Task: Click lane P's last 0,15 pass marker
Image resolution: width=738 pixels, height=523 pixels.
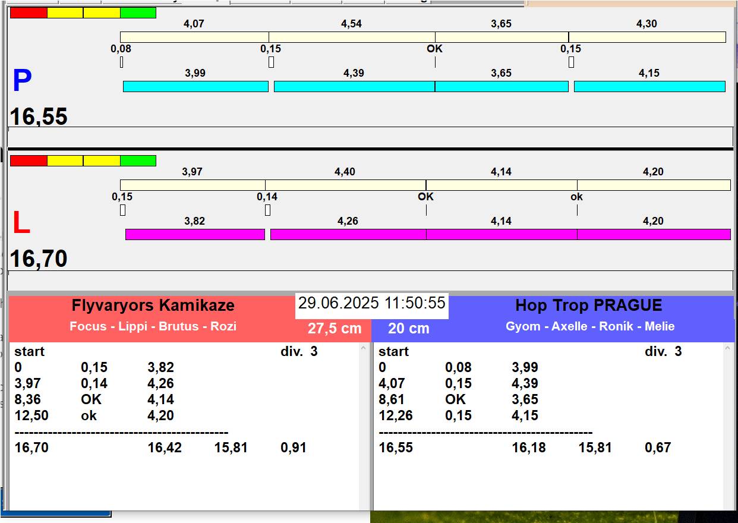Action: (571, 62)
